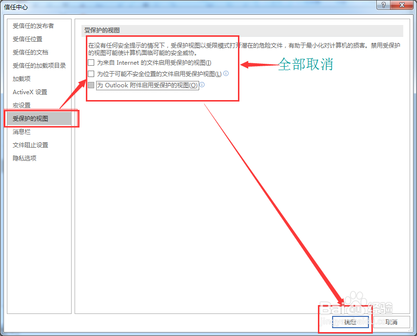Open the 消息栏 settings

click(22, 131)
